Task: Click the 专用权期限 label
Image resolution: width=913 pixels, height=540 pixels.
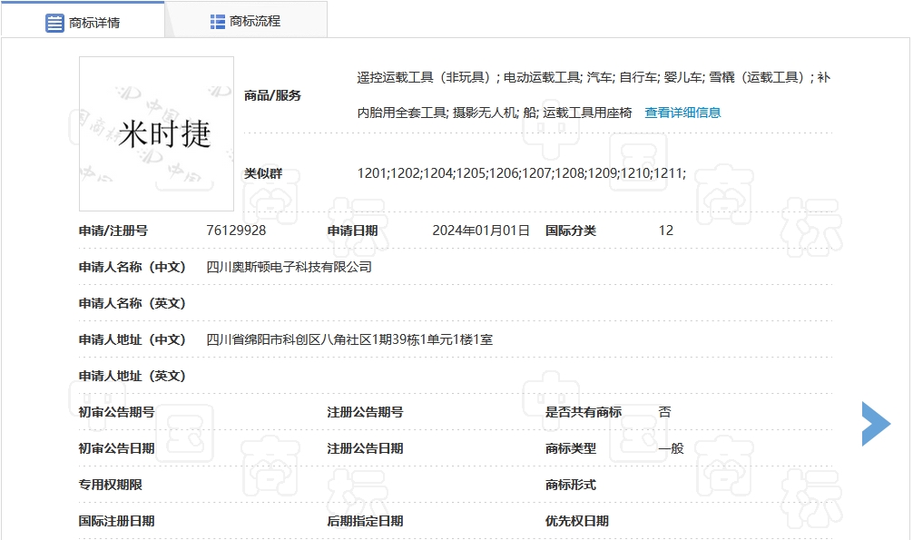Action: (x=110, y=485)
